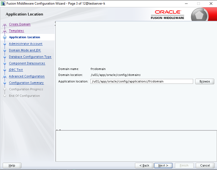Click the Domain Mode and JDK bullet

(5, 50)
